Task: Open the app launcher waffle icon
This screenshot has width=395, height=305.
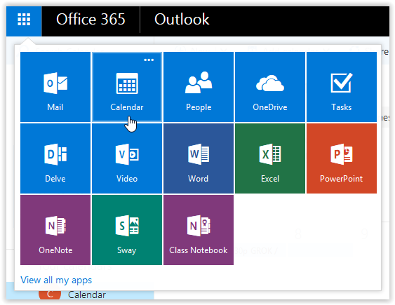Action: point(24,20)
